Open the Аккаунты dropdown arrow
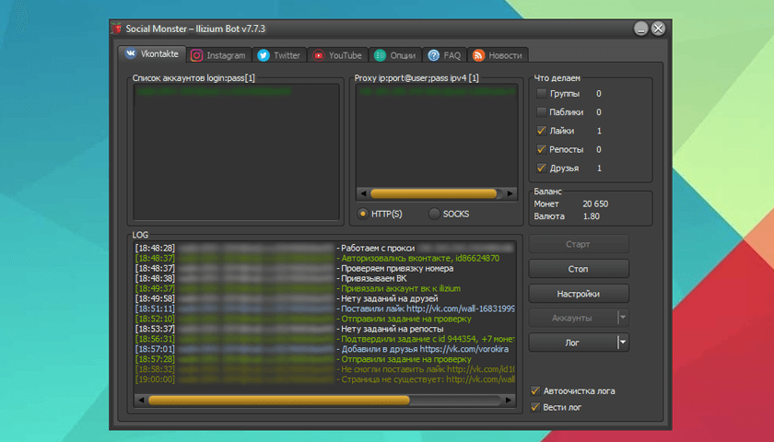774x442 pixels. (623, 317)
